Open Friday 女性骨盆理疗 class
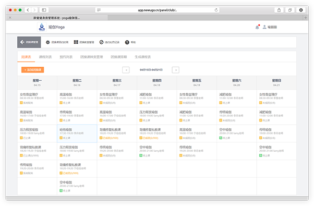 tap(197, 98)
